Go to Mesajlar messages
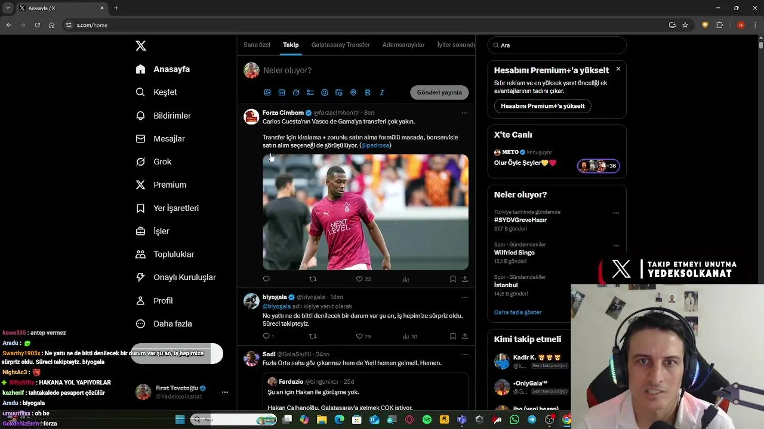 point(161,139)
